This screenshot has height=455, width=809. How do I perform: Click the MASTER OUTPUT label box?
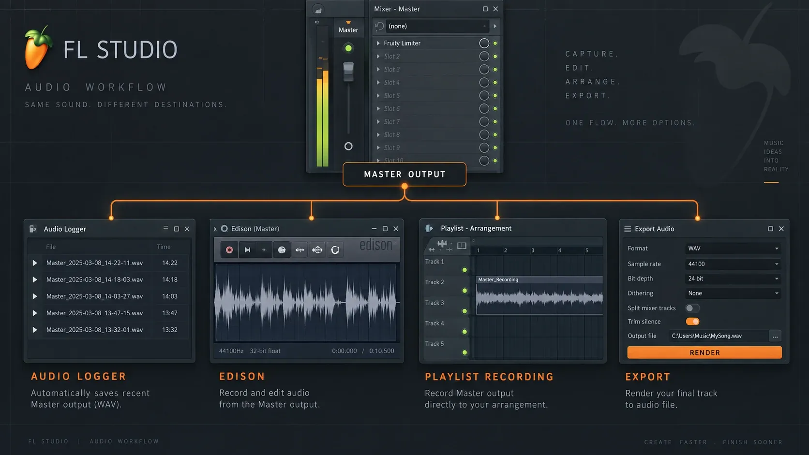coord(404,174)
